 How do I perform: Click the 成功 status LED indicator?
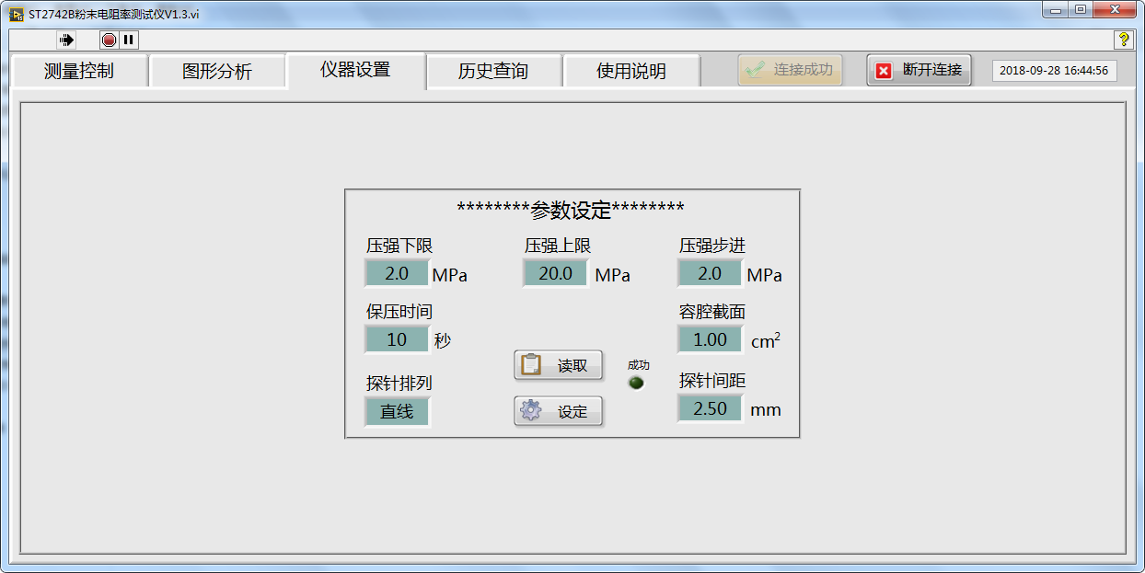(x=636, y=383)
